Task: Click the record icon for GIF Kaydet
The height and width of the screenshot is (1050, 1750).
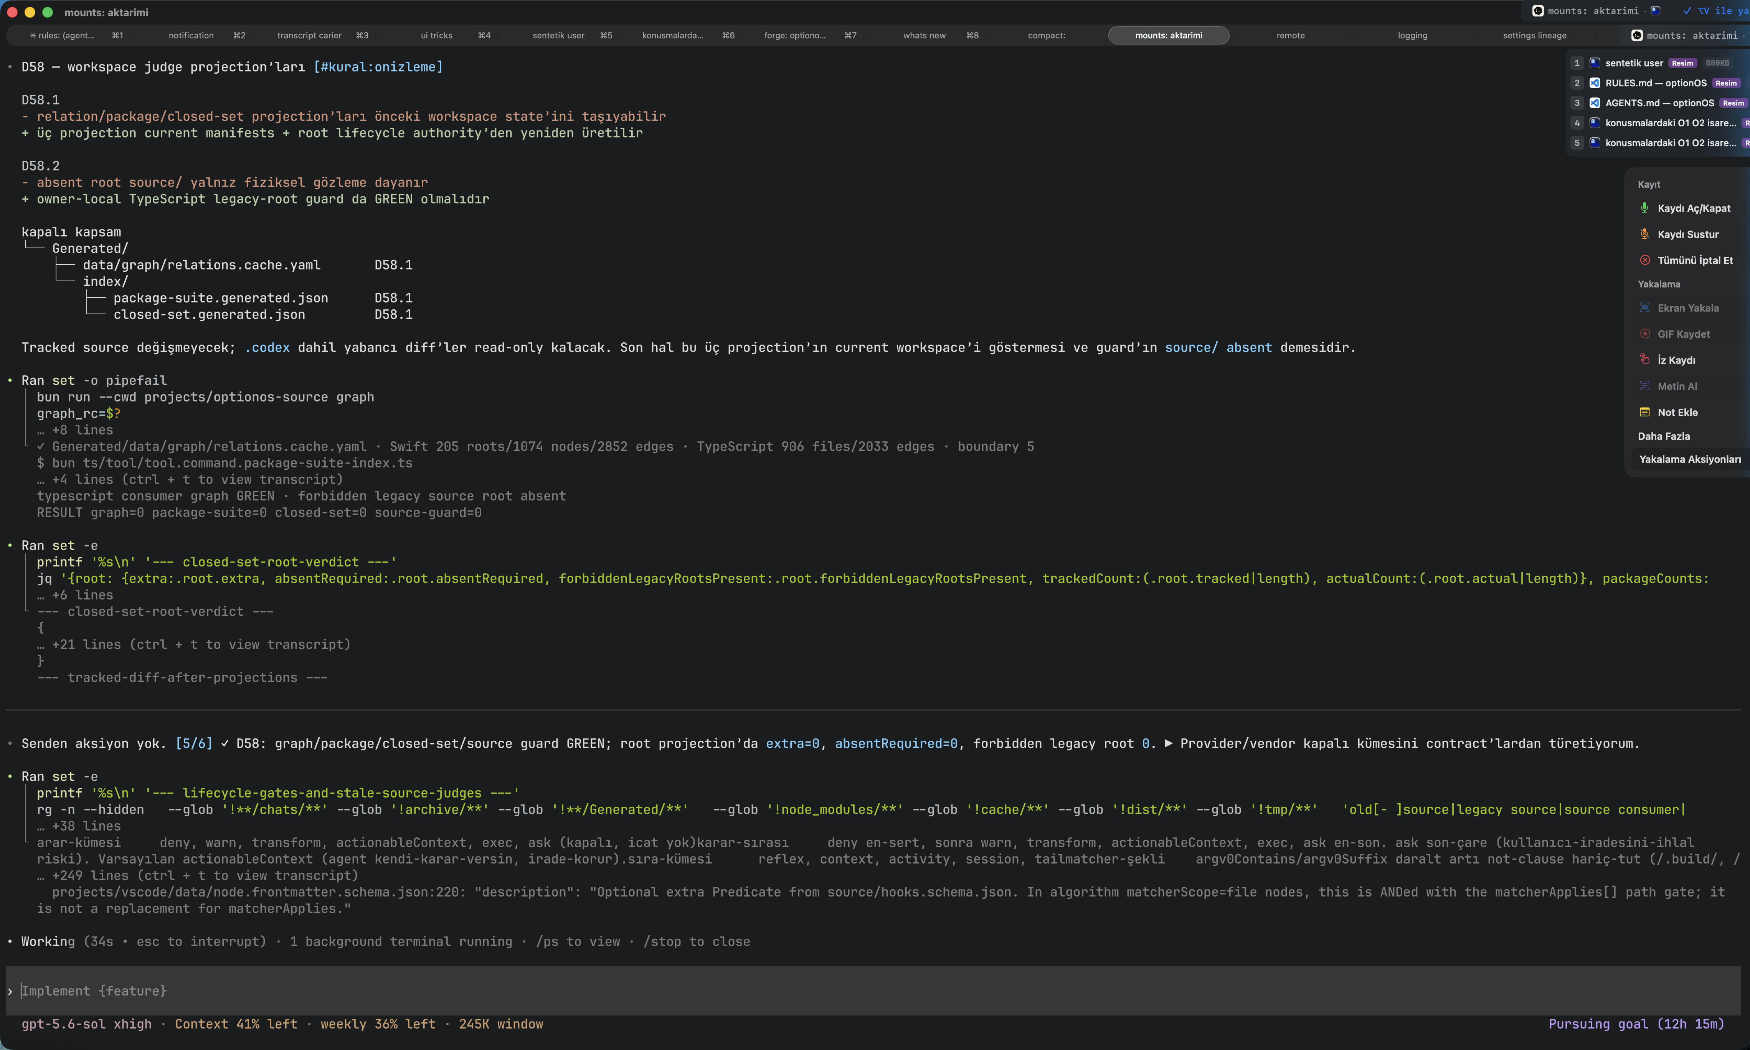Action: click(1644, 334)
